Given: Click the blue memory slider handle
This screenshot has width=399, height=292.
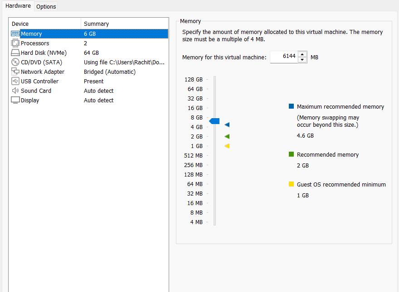Looking at the screenshot, I should [214, 121].
